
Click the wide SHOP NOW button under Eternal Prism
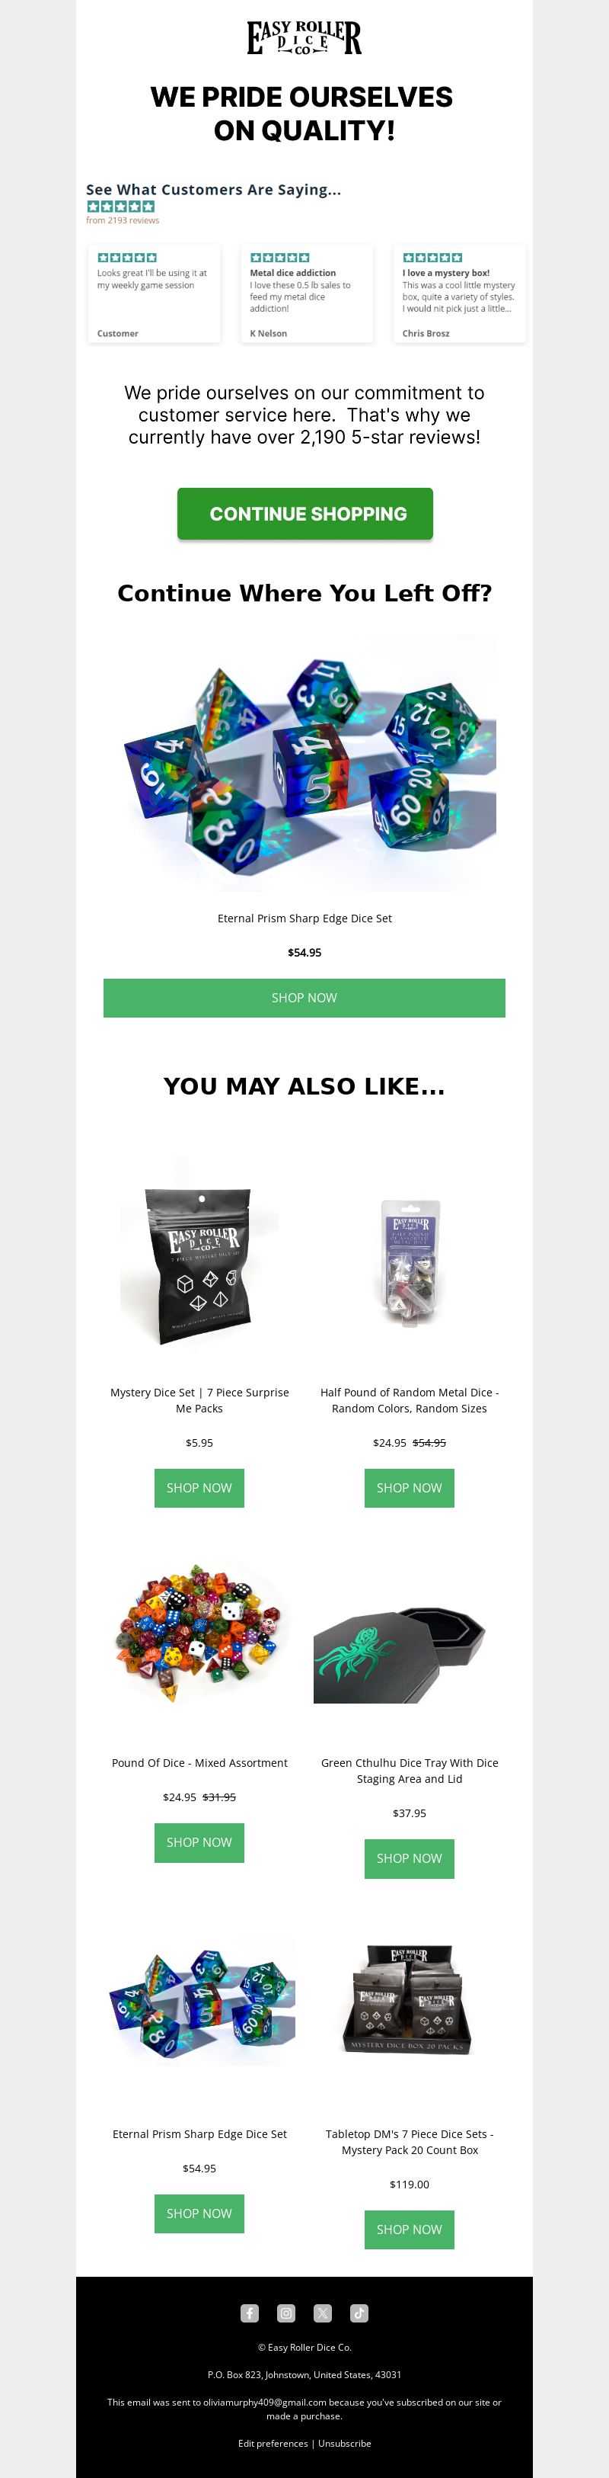[304, 998]
